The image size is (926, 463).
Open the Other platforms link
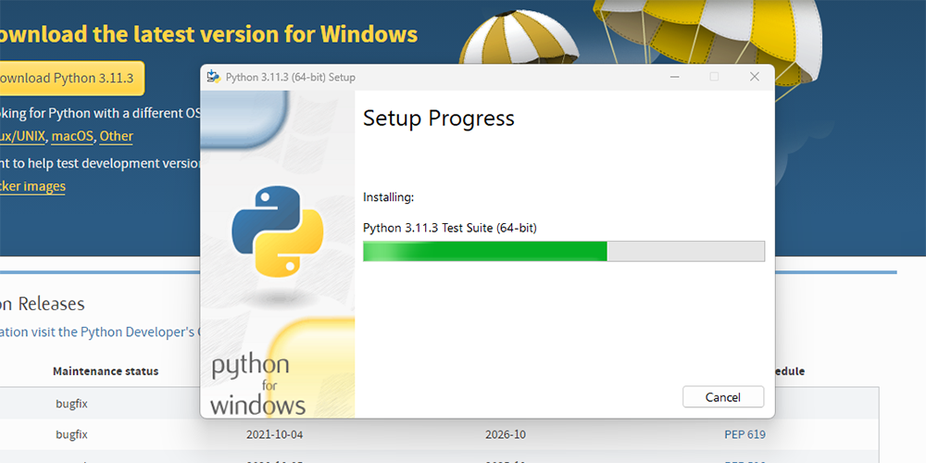116,136
